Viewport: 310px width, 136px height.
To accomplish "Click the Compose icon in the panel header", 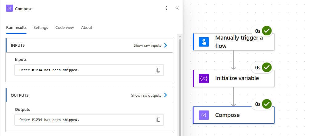I will coord(9,9).
